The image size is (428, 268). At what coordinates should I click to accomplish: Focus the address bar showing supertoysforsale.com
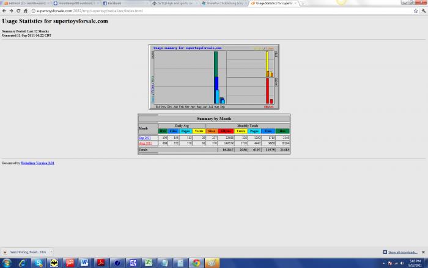(x=221, y=11)
